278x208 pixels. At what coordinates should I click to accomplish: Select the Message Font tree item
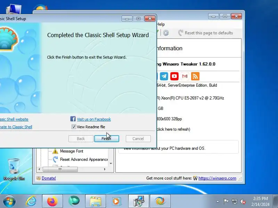(x=72, y=151)
